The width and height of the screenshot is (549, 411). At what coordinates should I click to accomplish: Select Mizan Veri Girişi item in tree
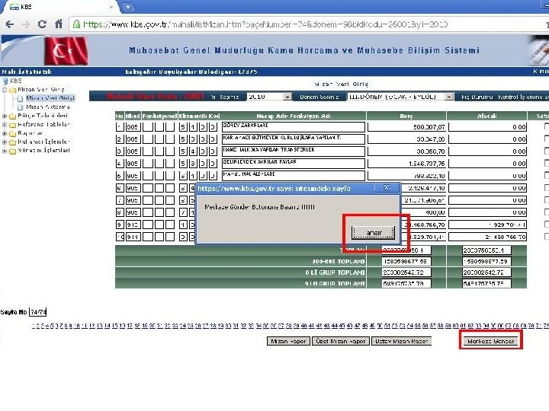click(x=50, y=98)
